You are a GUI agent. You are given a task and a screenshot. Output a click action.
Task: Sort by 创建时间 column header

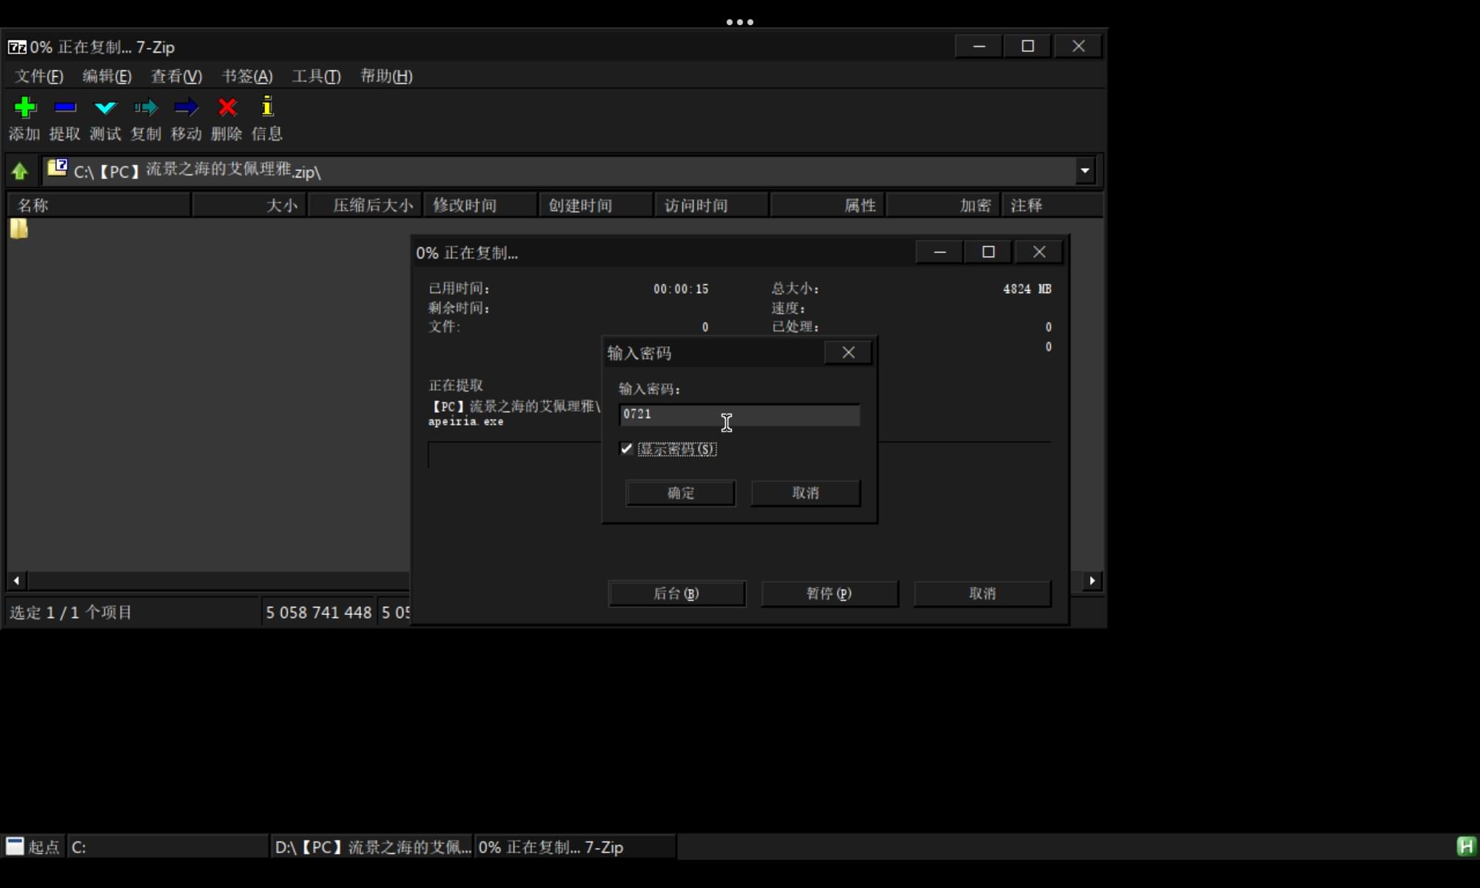596,205
